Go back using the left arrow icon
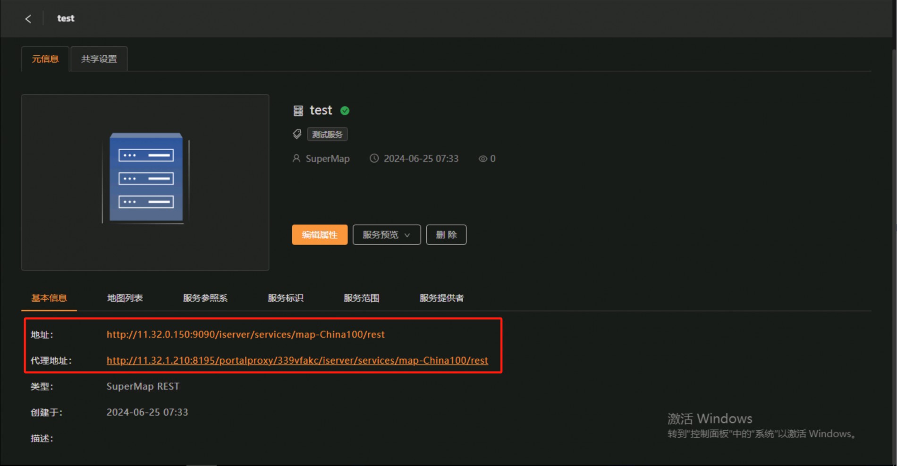Image resolution: width=897 pixels, height=466 pixels. [28, 19]
